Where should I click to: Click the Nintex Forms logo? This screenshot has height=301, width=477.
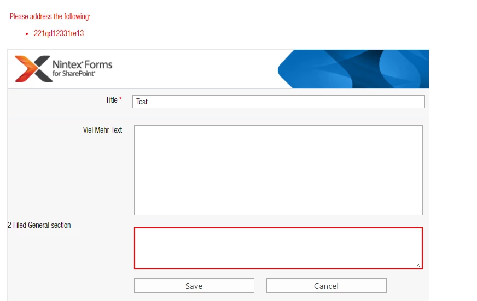(x=63, y=69)
